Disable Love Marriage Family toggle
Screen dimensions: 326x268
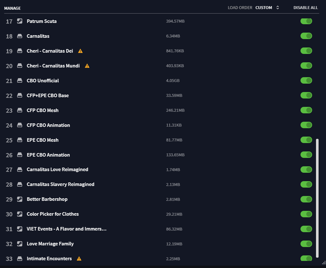pos(306,244)
